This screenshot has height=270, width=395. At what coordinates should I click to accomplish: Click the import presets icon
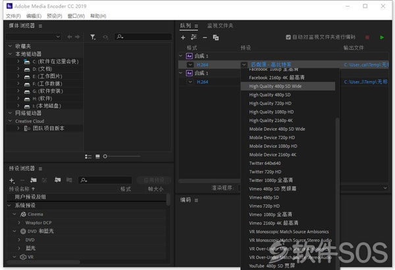(58, 180)
